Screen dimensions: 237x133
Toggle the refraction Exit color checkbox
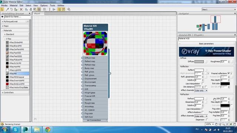(231, 105)
